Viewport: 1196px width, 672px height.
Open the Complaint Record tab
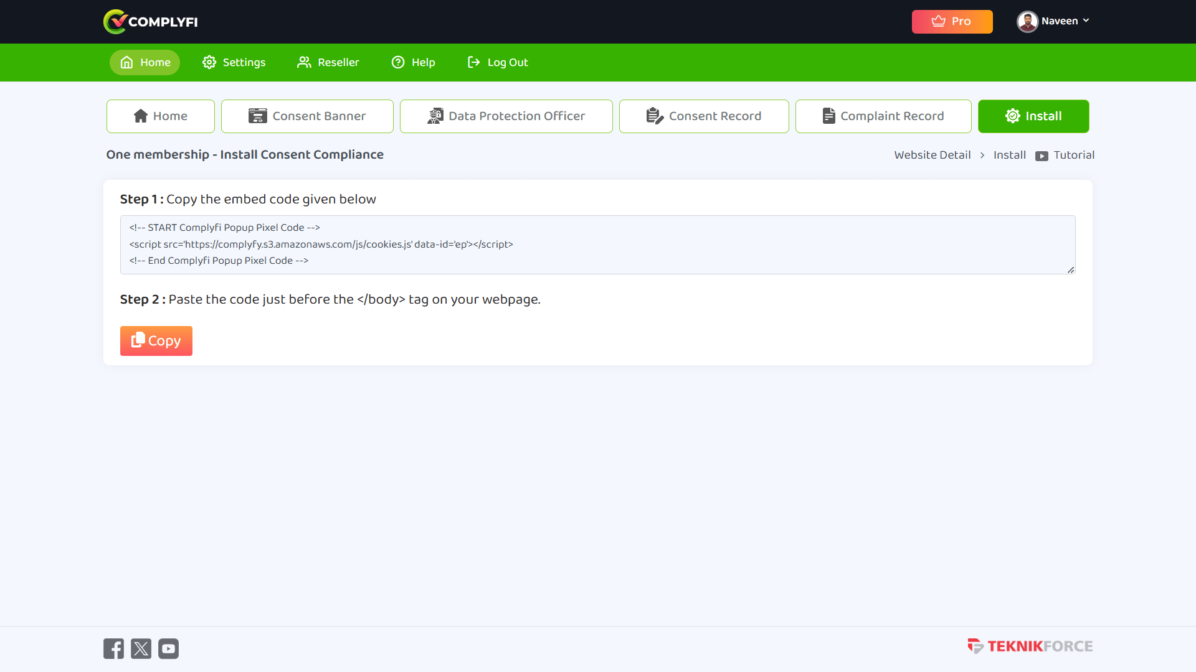click(883, 116)
